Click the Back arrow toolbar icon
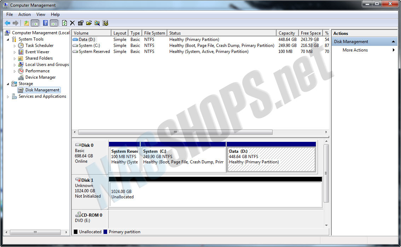The height and width of the screenshot is (247, 401). 7,23
